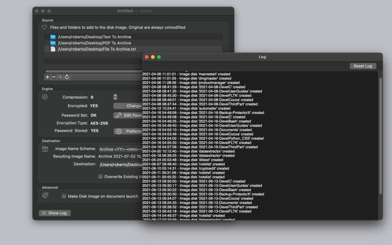Click the magnifier icon under source list
The height and width of the screenshot is (245, 392).
(x=60, y=77)
